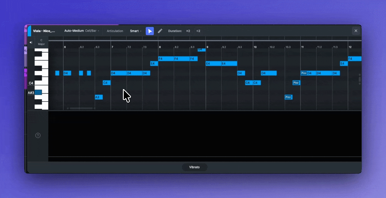Click the Pizz tag at bar 11

click(x=304, y=73)
